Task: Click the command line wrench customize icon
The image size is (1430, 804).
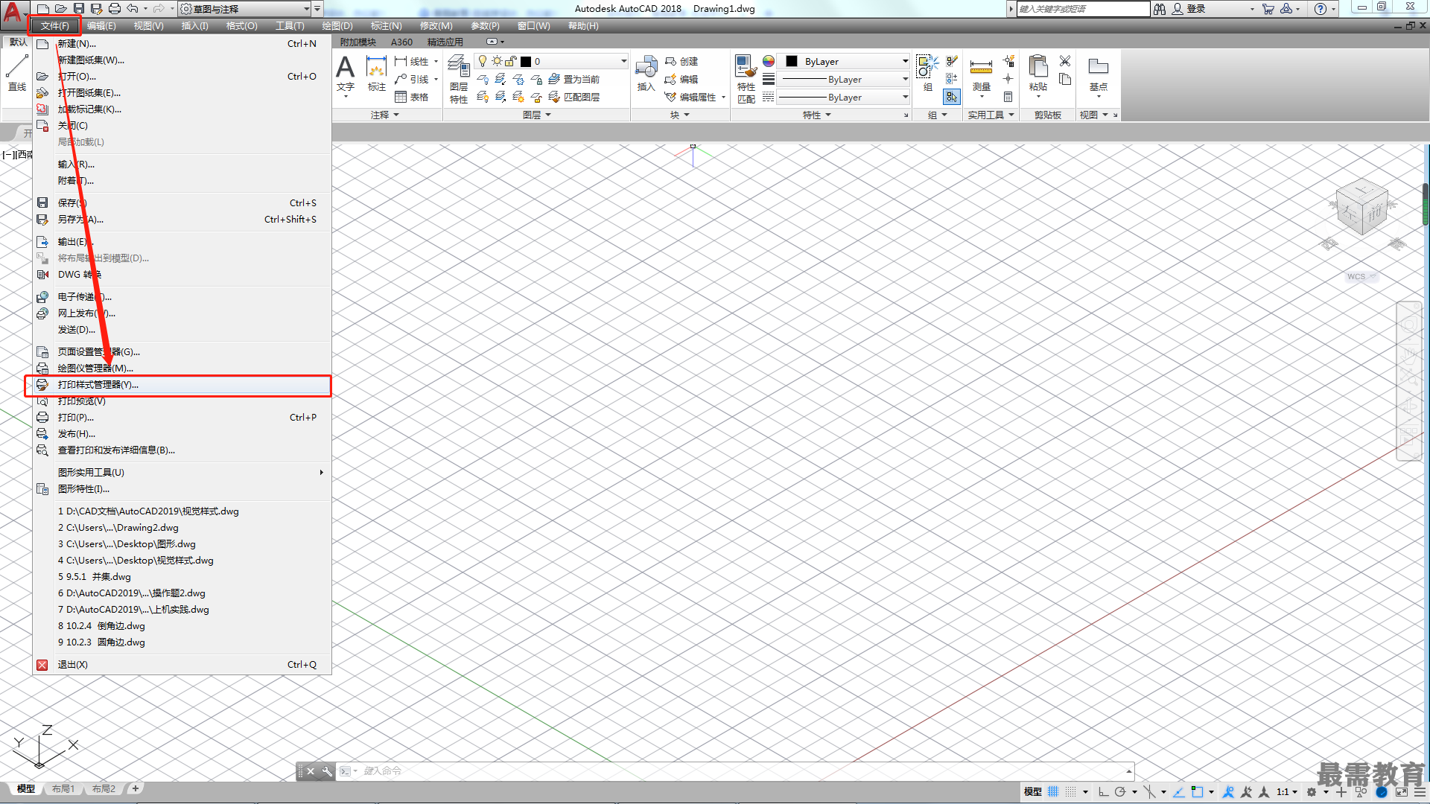Action: pos(327,771)
